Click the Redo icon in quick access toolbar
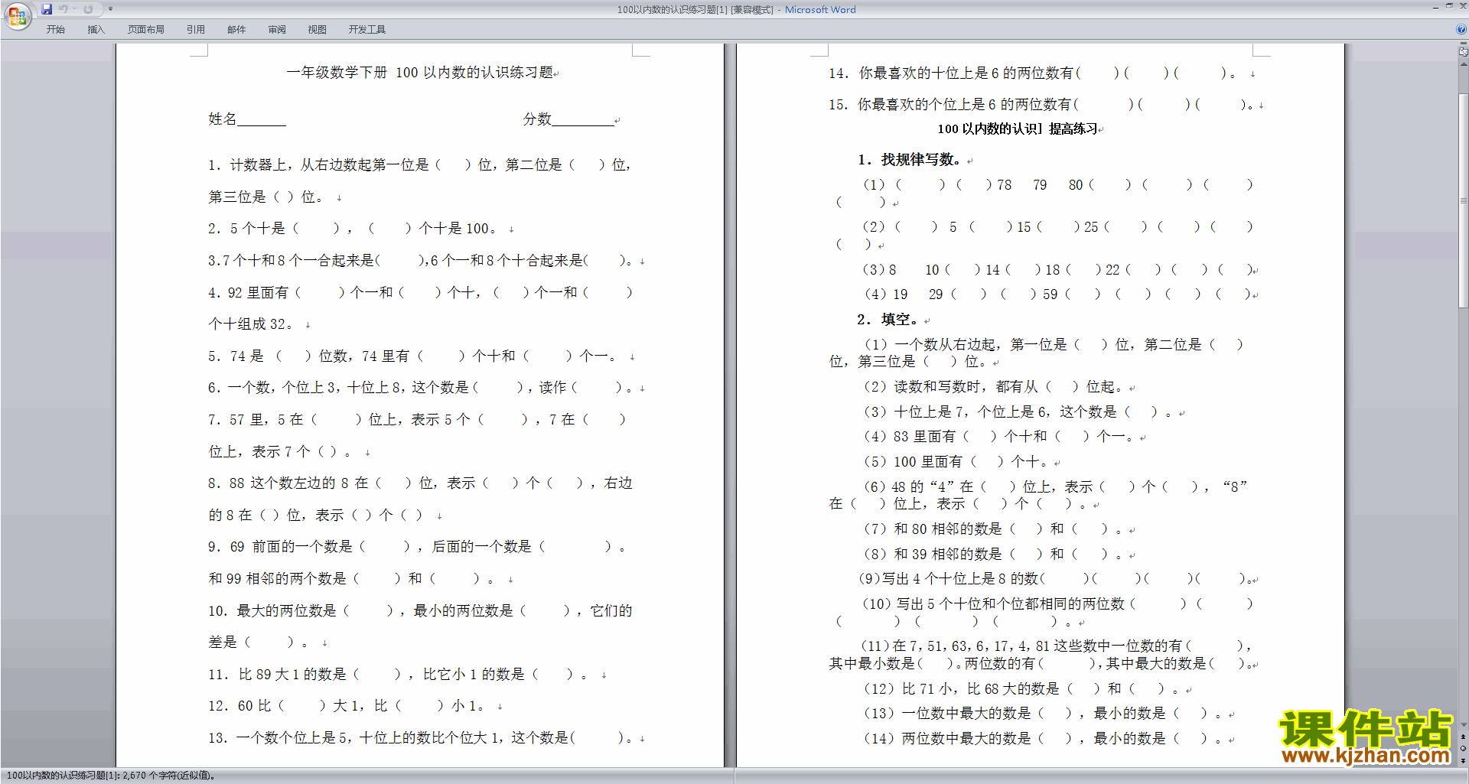This screenshot has height=784, width=1469. pyautogui.click(x=88, y=9)
